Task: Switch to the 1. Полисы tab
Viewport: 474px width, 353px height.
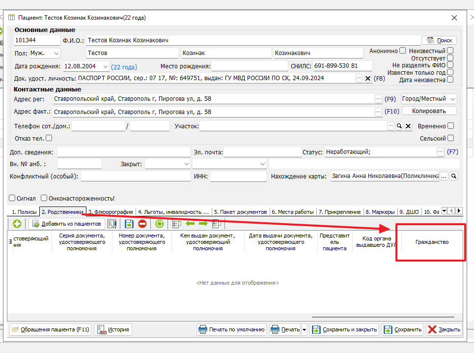Action: coord(24,212)
